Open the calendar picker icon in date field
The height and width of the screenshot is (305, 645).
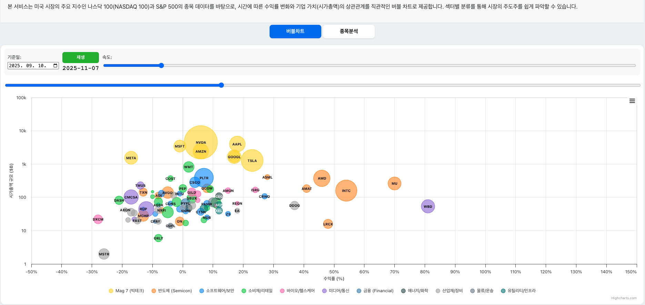55,65
